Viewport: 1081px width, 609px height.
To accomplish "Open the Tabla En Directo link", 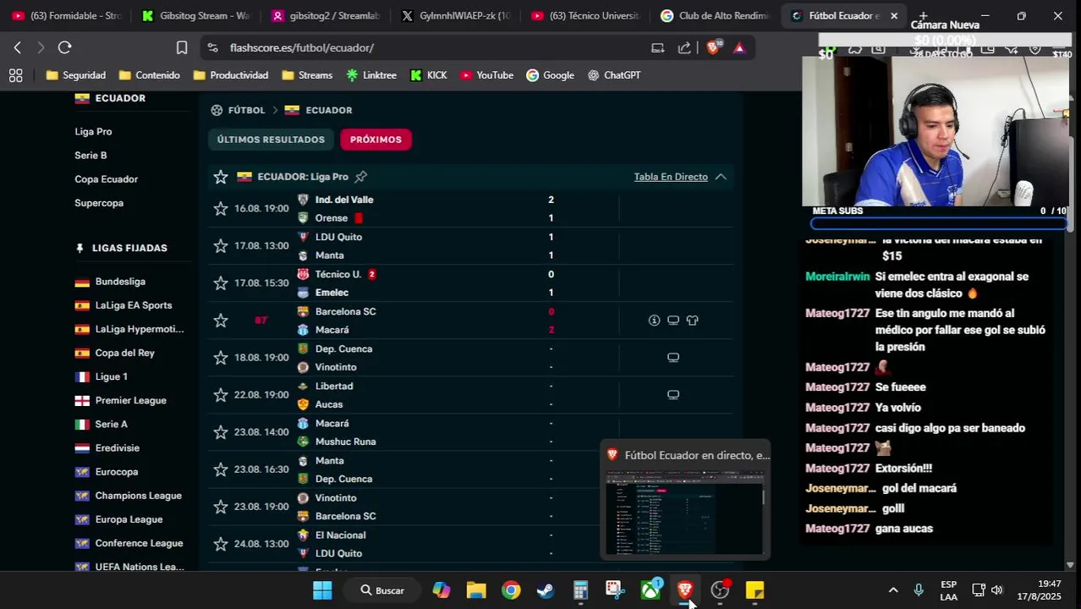I will tap(671, 177).
